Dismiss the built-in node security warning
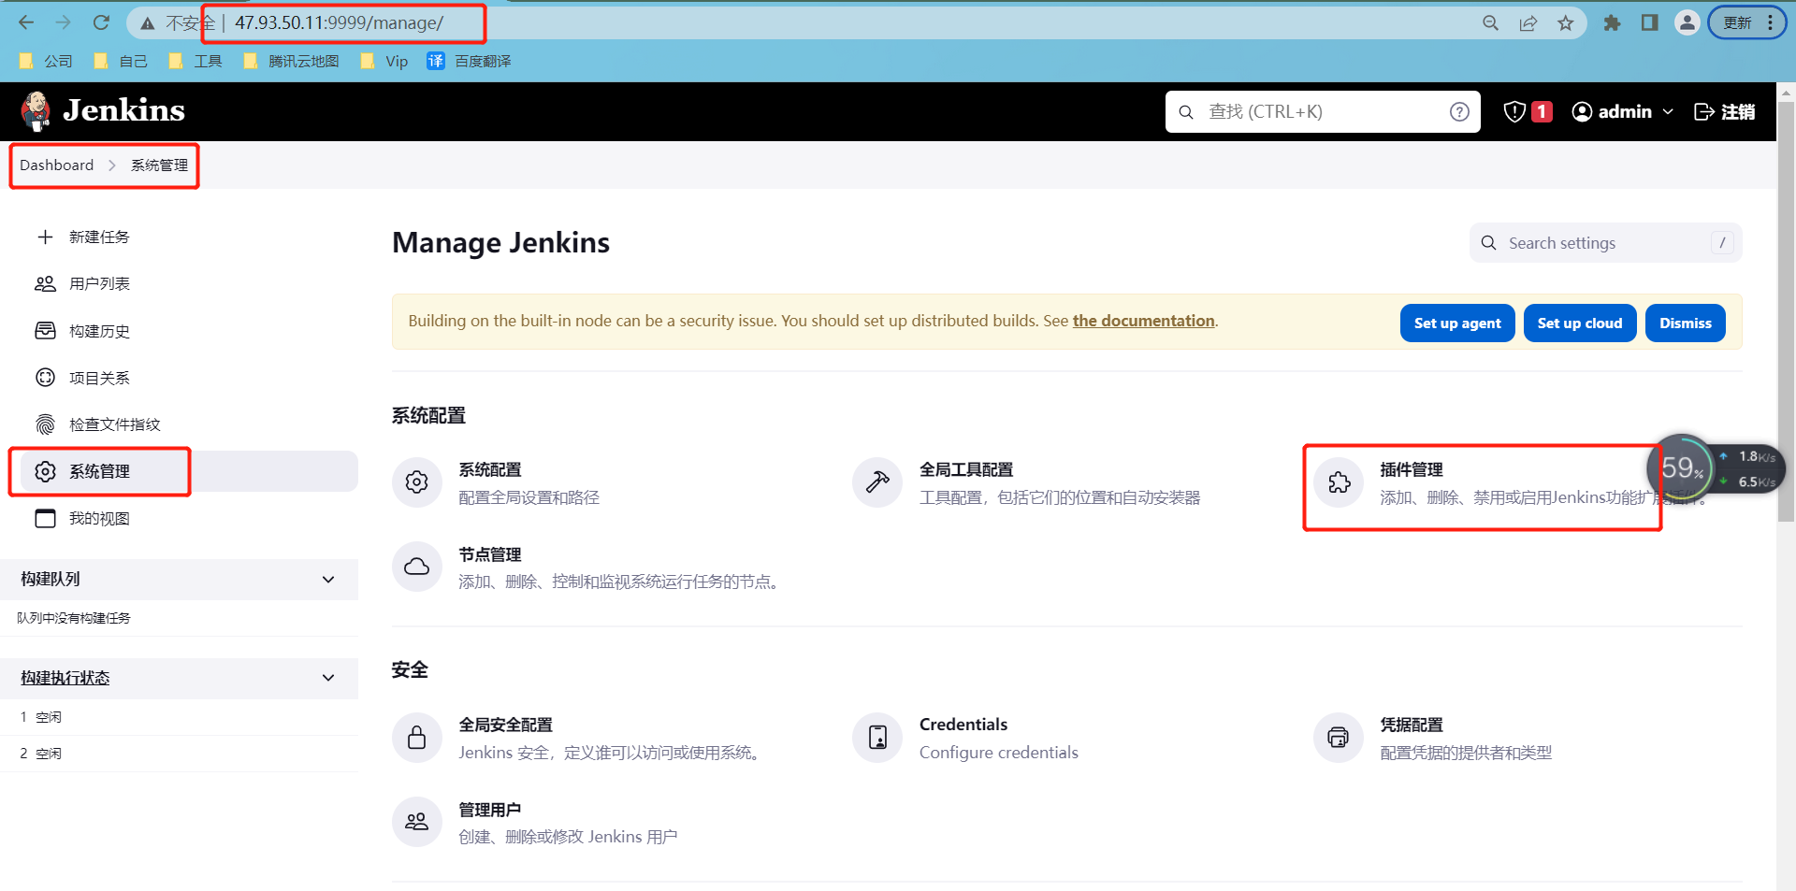 (1685, 323)
